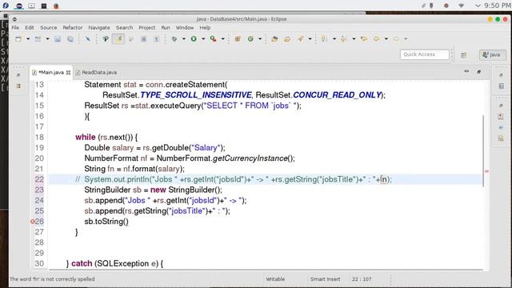Expand the Previous Annotation dropdown arrow
The height and width of the screenshot is (288, 512).
pyautogui.click(x=354, y=39)
